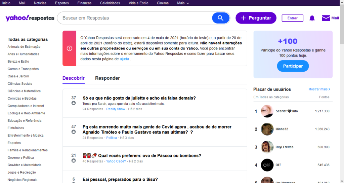Select Ciências e Matemática category
The image size is (344, 183).
click(x=24, y=91)
